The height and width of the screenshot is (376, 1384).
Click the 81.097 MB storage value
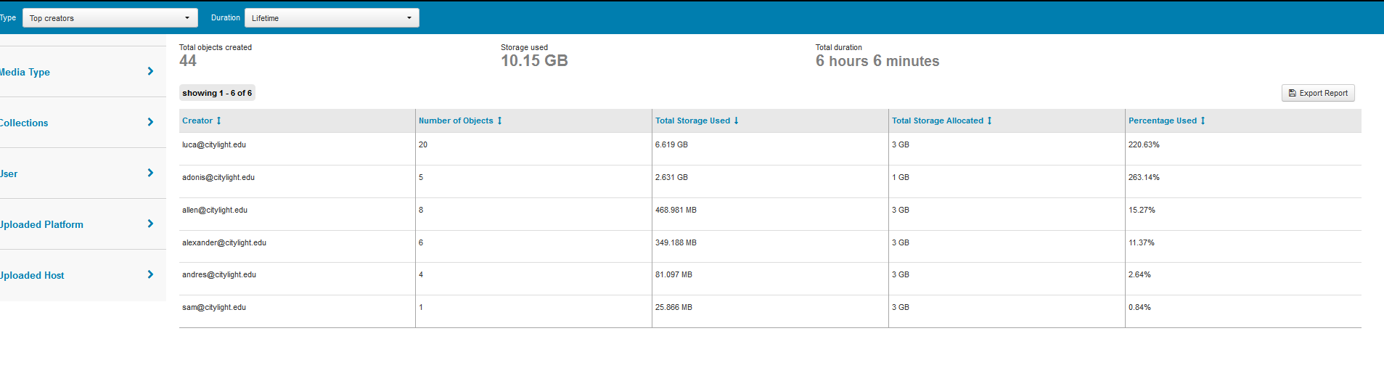673,274
